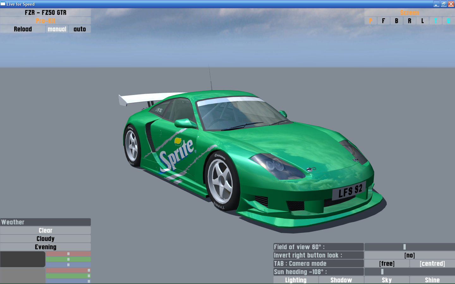Click the orange Screen button
This screenshot has height=284, width=455.
[x=409, y=13]
